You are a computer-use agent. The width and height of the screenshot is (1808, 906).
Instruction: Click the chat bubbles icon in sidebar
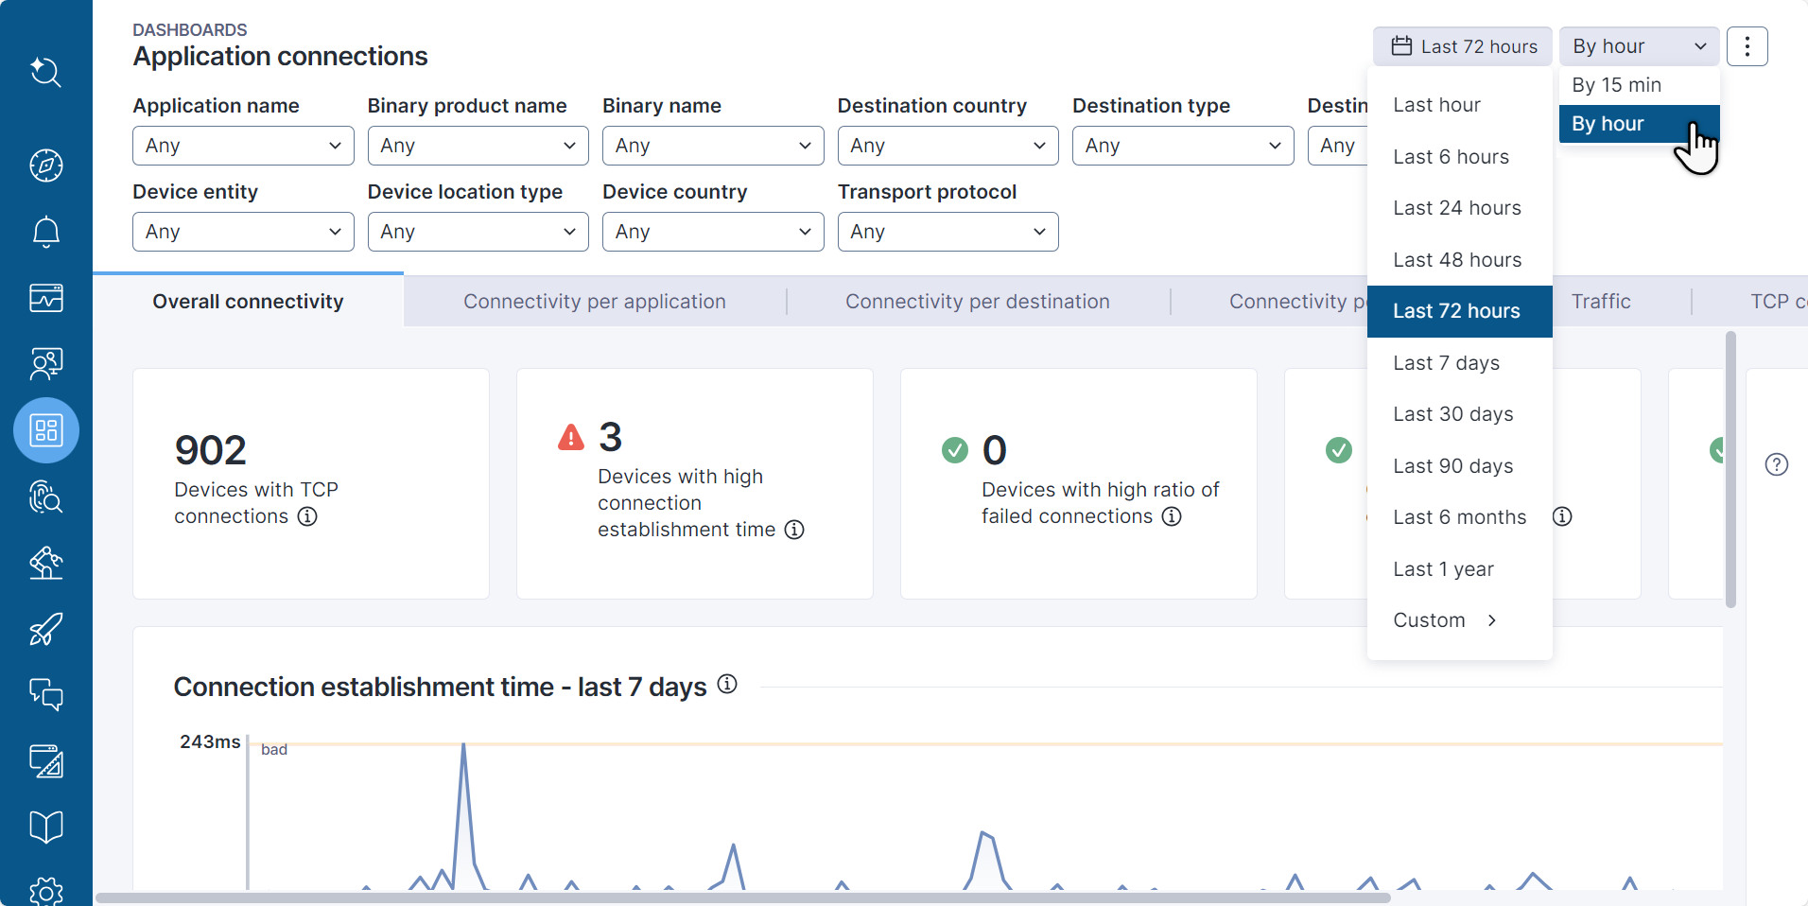pos(45,695)
